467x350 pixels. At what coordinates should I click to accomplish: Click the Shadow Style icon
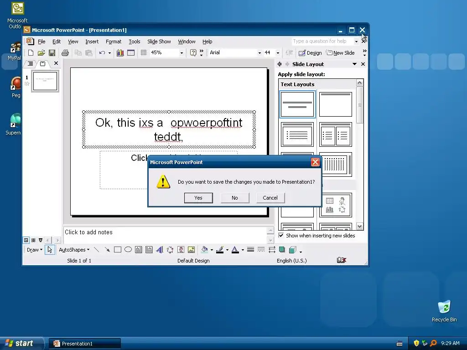pos(282,249)
